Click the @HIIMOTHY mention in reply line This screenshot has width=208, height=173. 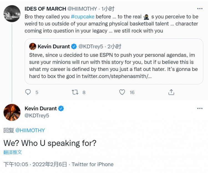[x=30, y=130]
